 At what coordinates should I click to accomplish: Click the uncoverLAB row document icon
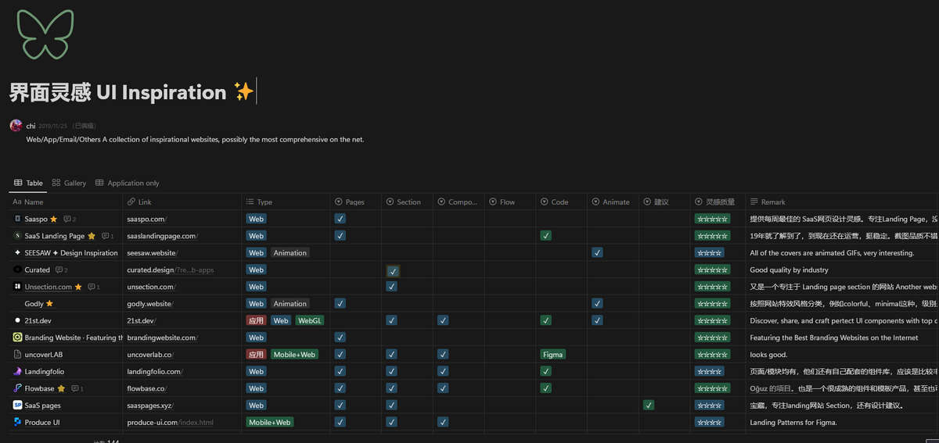(17, 354)
